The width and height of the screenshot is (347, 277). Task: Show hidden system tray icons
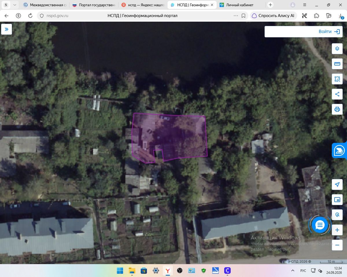(x=293, y=271)
